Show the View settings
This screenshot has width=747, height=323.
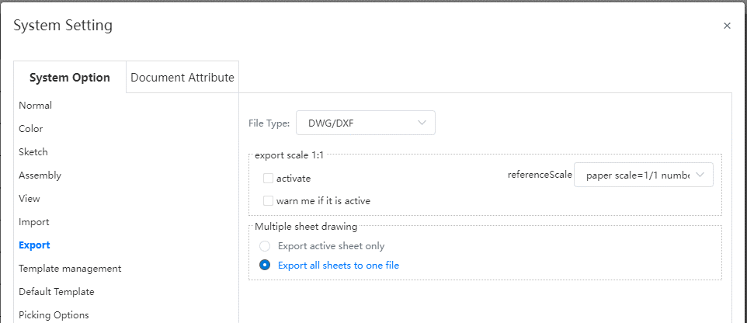(x=29, y=198)
